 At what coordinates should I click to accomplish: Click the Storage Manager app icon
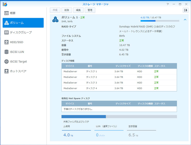tap(5, 4)
